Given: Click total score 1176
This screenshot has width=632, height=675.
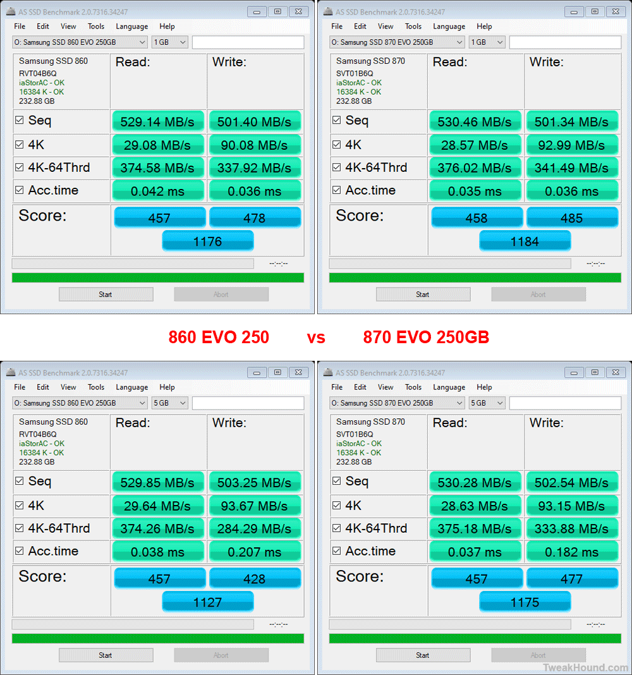Looking at the screenshot, I should coord(208,241).
